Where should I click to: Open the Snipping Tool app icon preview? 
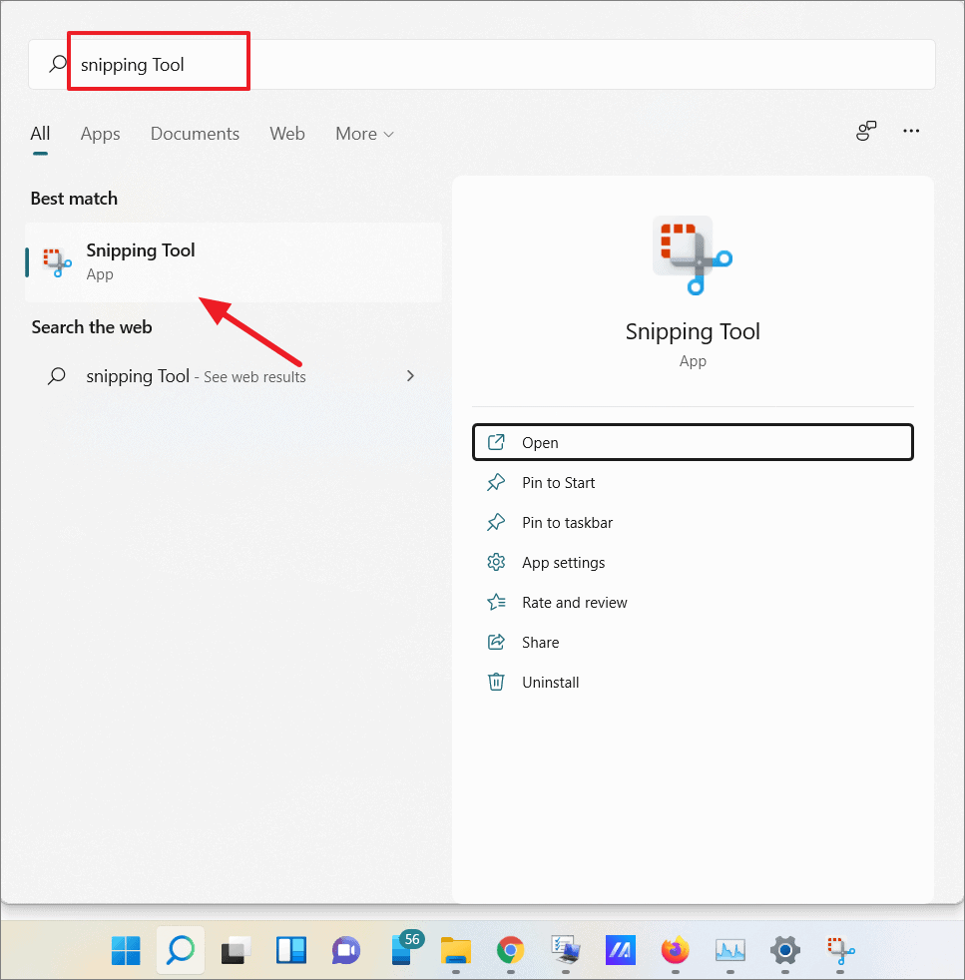click(x=693, y=254)
